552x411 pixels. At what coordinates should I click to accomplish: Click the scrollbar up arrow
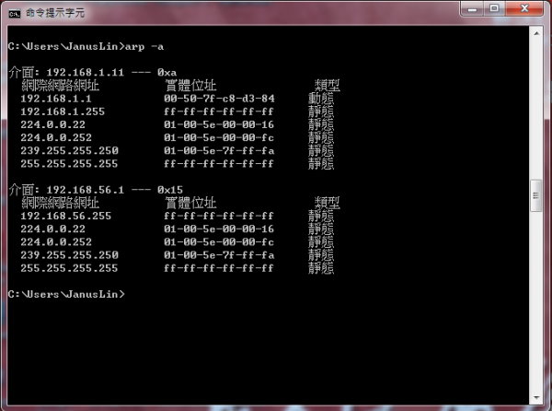click(536, 33)
